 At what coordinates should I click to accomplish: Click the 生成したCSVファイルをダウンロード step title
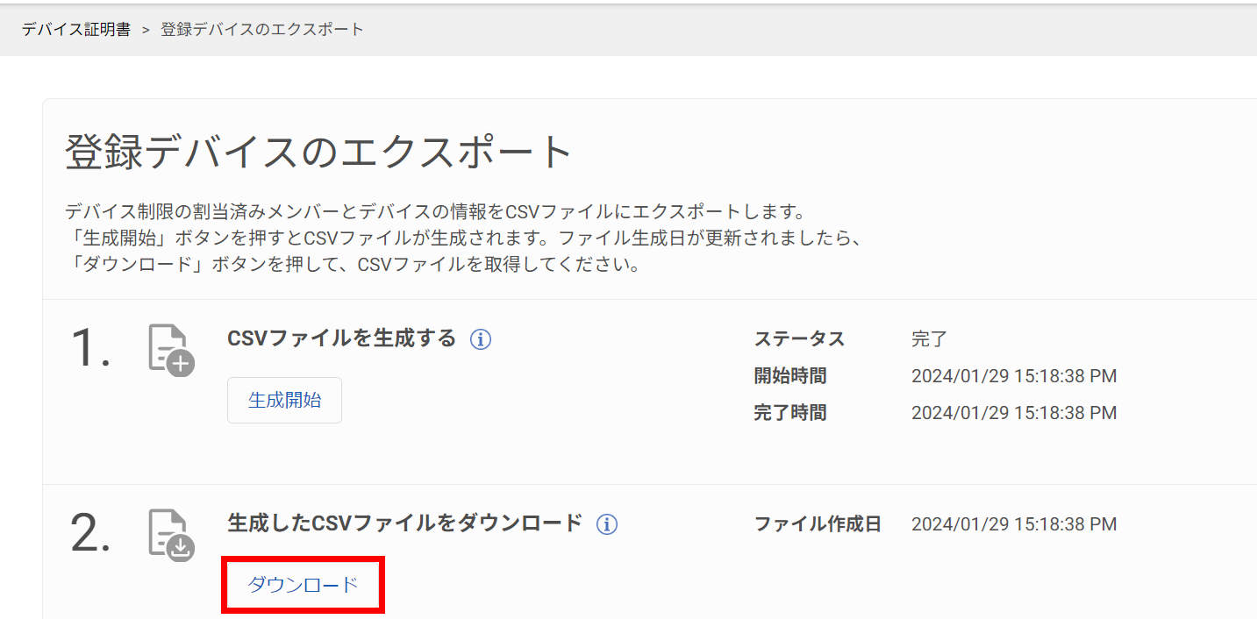pos(405,523)
